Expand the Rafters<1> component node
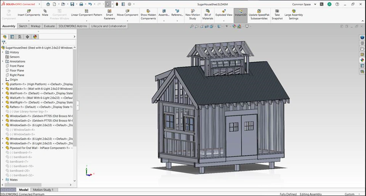Screen dimensions: 366x196 click(x=3, y=107)
